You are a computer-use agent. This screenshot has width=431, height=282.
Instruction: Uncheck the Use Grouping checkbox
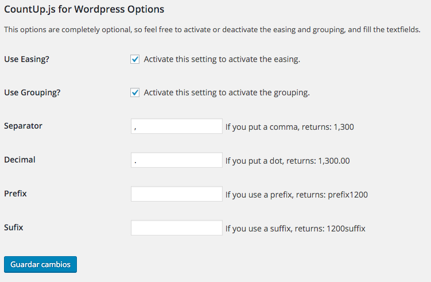pos(135,92)
